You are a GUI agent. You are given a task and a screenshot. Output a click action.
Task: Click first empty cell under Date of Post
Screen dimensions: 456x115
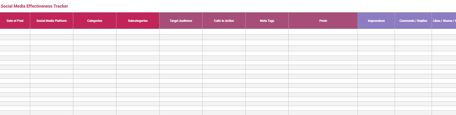click(15, 32)
